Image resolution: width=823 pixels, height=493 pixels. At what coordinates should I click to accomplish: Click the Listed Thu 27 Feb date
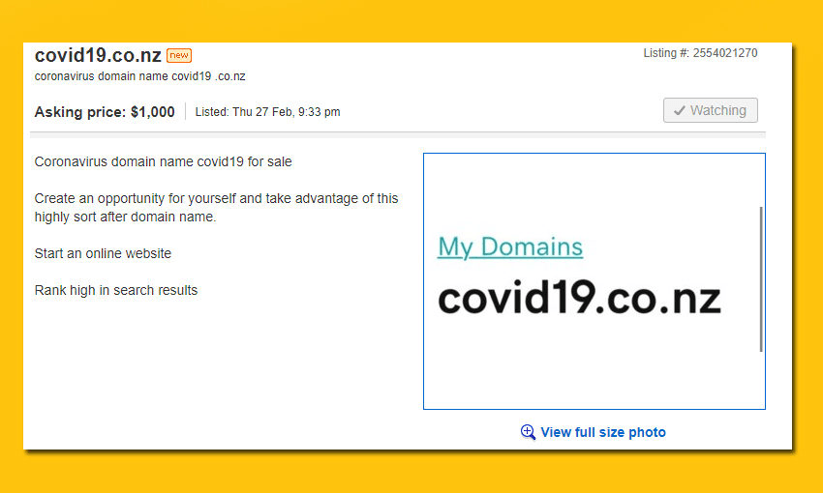(x=267, y=112)
